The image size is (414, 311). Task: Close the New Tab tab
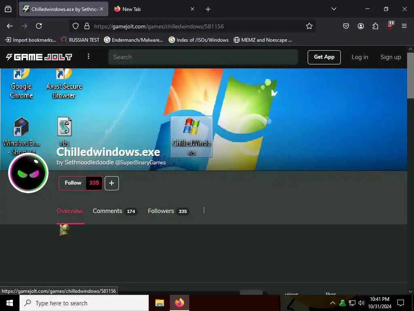[192, 9]
